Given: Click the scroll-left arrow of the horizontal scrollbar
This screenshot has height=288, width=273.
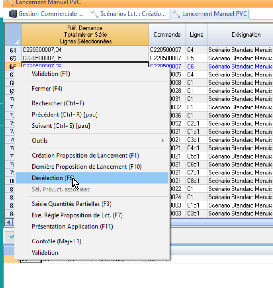Looking at the screenshot, I should [7, 222].
